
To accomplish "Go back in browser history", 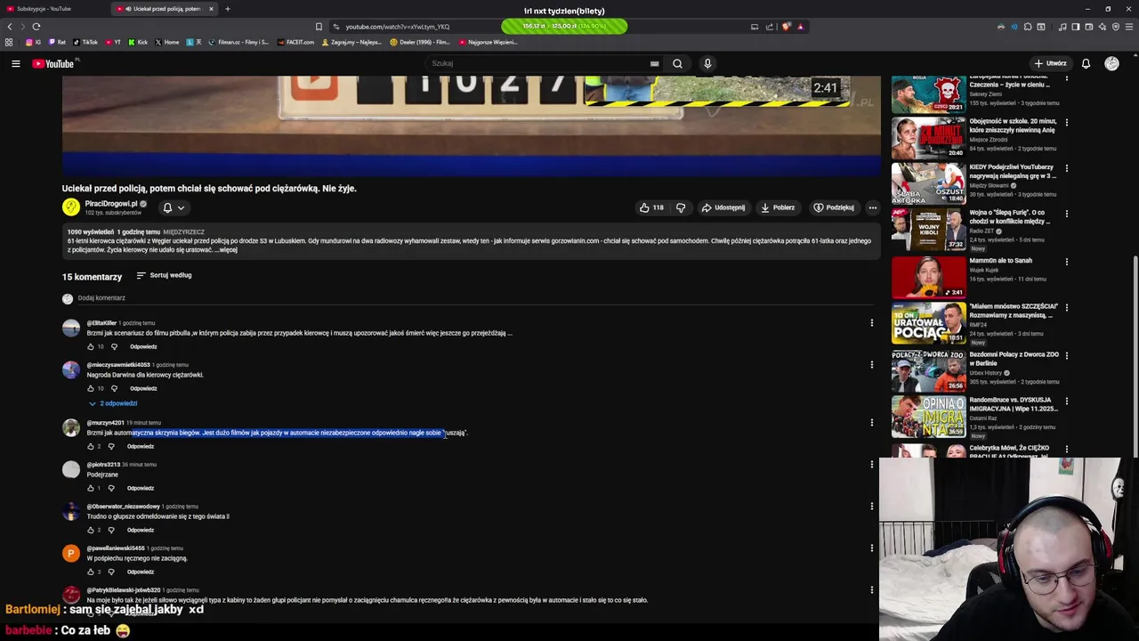I will [9, 27].
